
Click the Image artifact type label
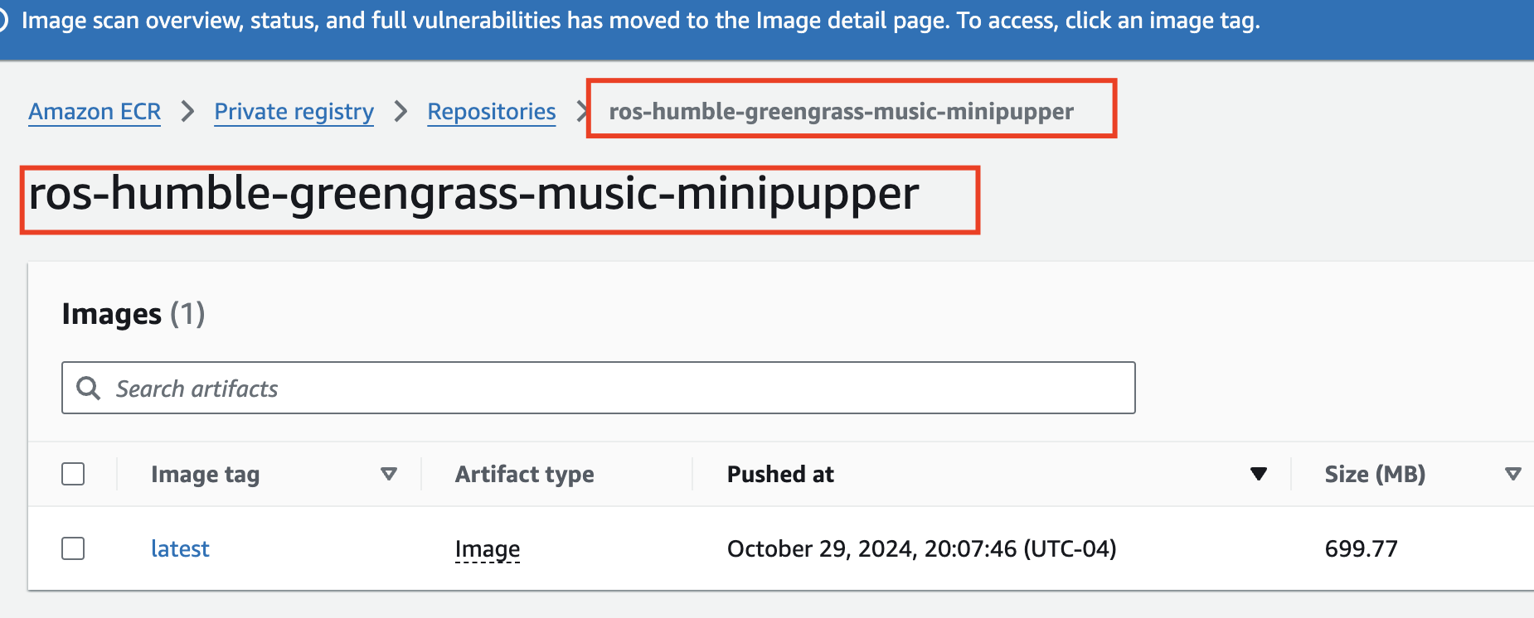tap(488, 548)
